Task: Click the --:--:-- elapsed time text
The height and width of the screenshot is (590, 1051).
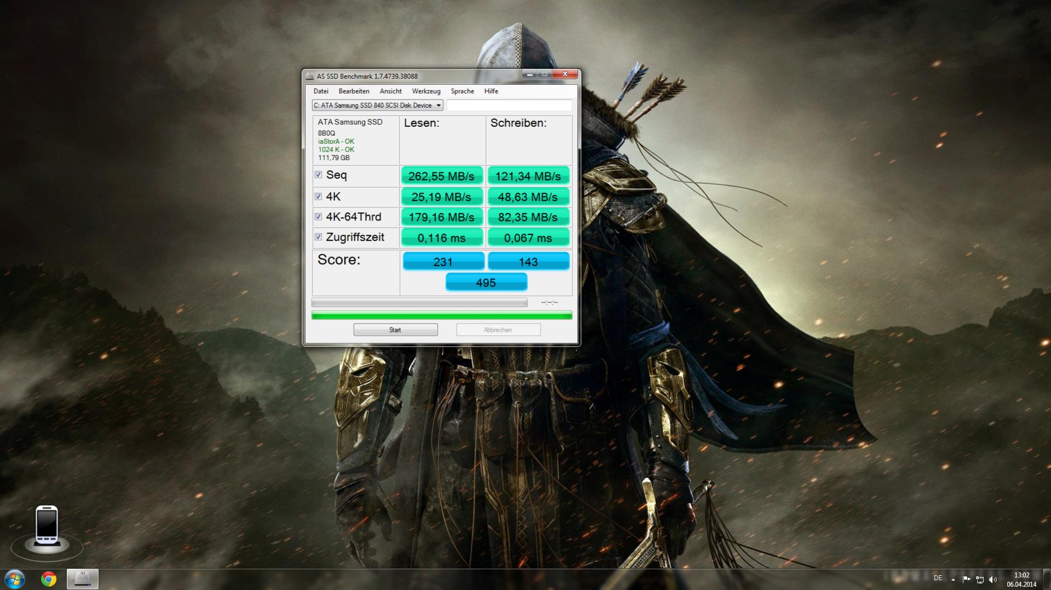Action: pyautogui.click(x=549, y=302)
